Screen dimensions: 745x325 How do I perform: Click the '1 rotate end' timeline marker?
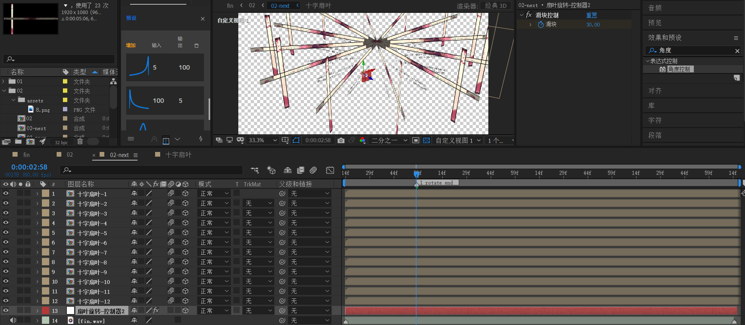tap(437, 183)
